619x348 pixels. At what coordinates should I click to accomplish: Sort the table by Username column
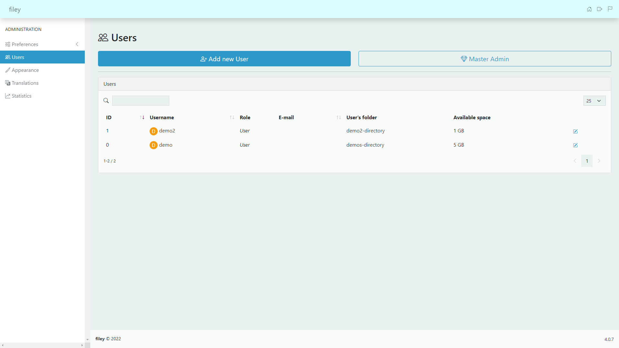pos(232,118)
